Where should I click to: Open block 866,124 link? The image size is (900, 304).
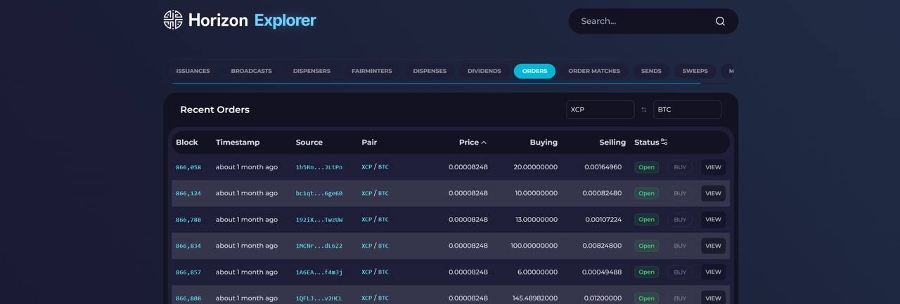pos(188,193)
